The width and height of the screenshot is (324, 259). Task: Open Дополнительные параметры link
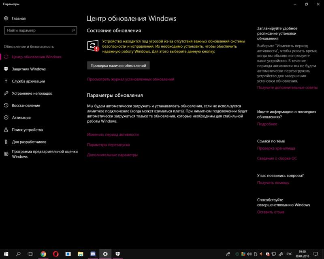(112, 155)
